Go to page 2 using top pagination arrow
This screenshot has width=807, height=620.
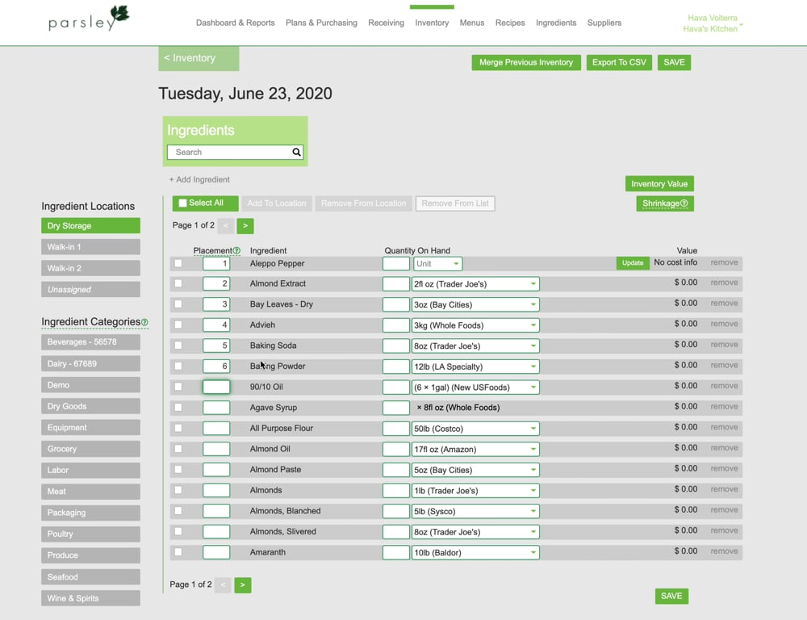click(x=243, y=226)
